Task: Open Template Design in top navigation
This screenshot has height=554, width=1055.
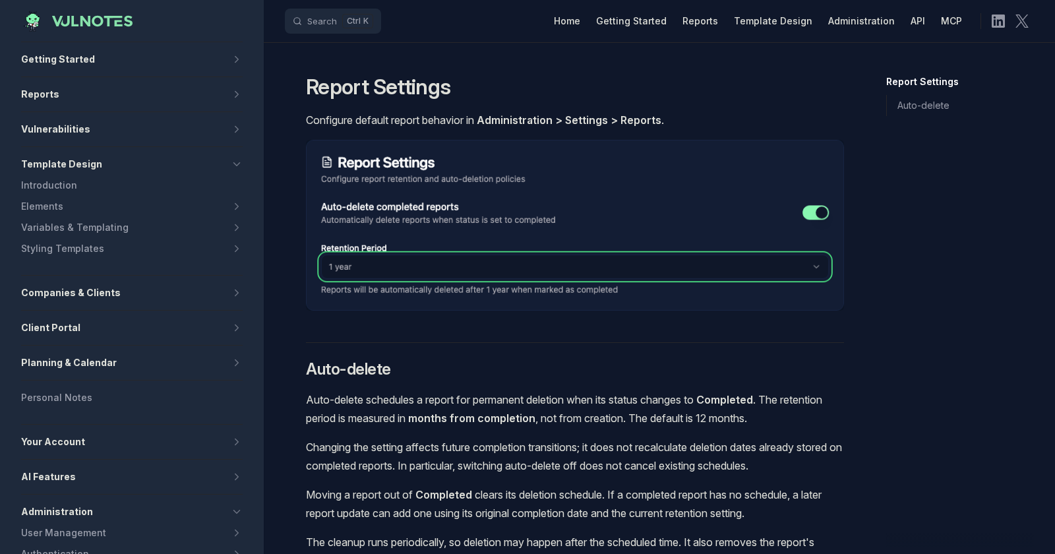Action: (773, 21)
